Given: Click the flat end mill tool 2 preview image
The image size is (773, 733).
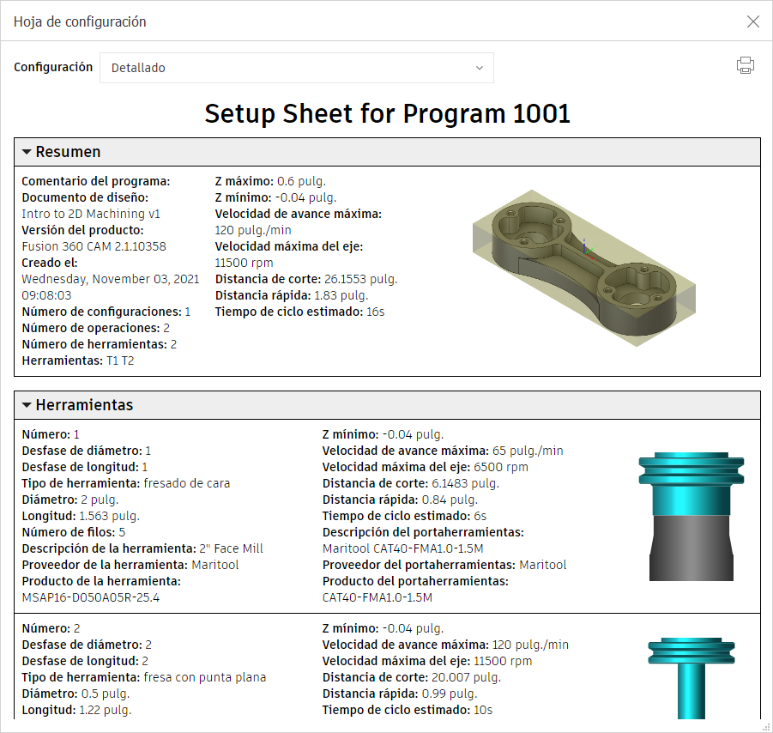Looking at the screenshot, I should coord(691,678).
